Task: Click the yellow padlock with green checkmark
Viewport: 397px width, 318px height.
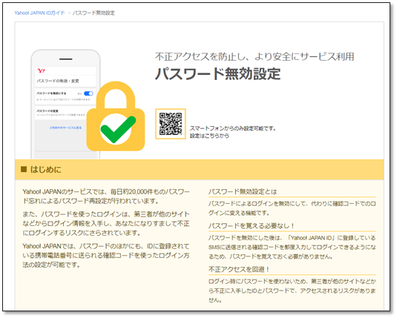Action: coord(116,116)
